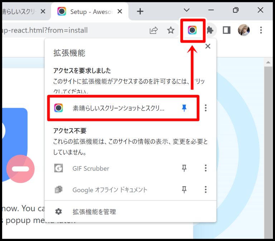This screenshot has height=241, width=275.
Task: Open Chrome's three-dot main menu
Action: pos(261,30)
